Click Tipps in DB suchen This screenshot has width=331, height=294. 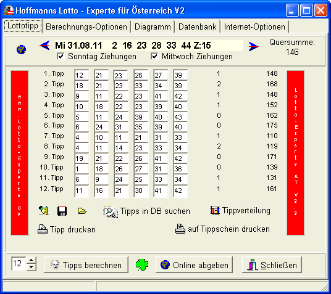click(146, 211)
